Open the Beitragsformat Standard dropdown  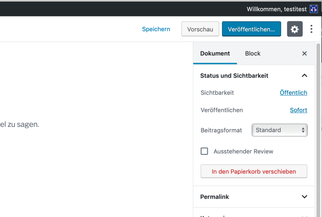coord(279,130)
